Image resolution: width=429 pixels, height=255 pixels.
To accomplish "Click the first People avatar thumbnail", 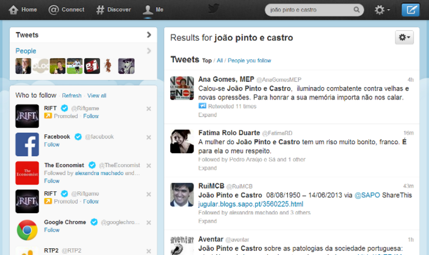I will tap(23, 66).
